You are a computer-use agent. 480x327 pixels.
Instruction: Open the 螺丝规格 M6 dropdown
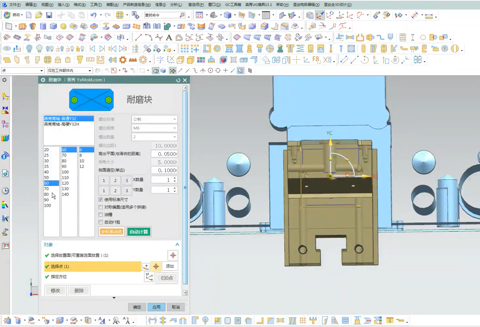pos(154,128)
